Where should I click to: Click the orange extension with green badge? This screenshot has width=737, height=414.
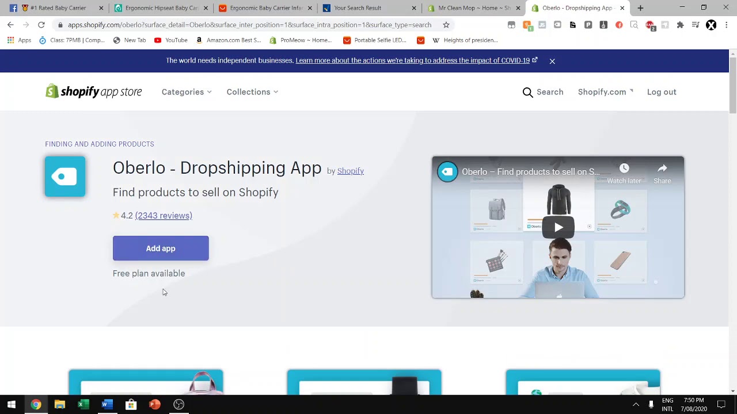pyautogui.click(x=527, y=25)
